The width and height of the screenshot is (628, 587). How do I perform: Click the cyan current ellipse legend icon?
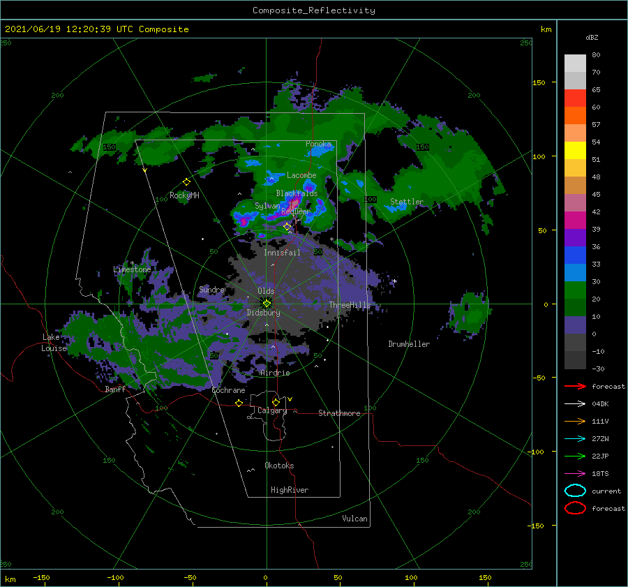(575, 491)
